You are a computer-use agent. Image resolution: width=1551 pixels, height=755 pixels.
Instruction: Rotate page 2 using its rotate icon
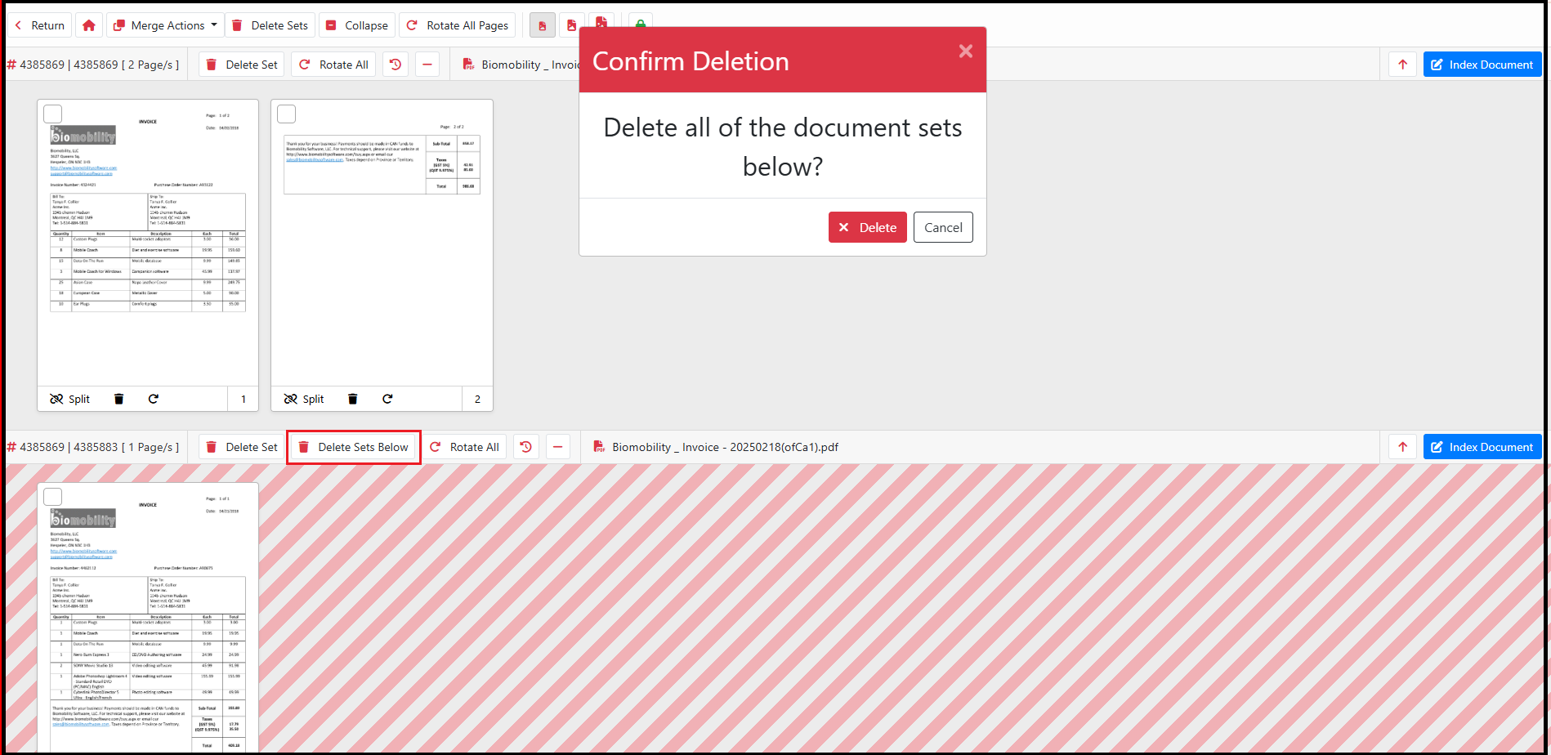(x=387, y=399)
